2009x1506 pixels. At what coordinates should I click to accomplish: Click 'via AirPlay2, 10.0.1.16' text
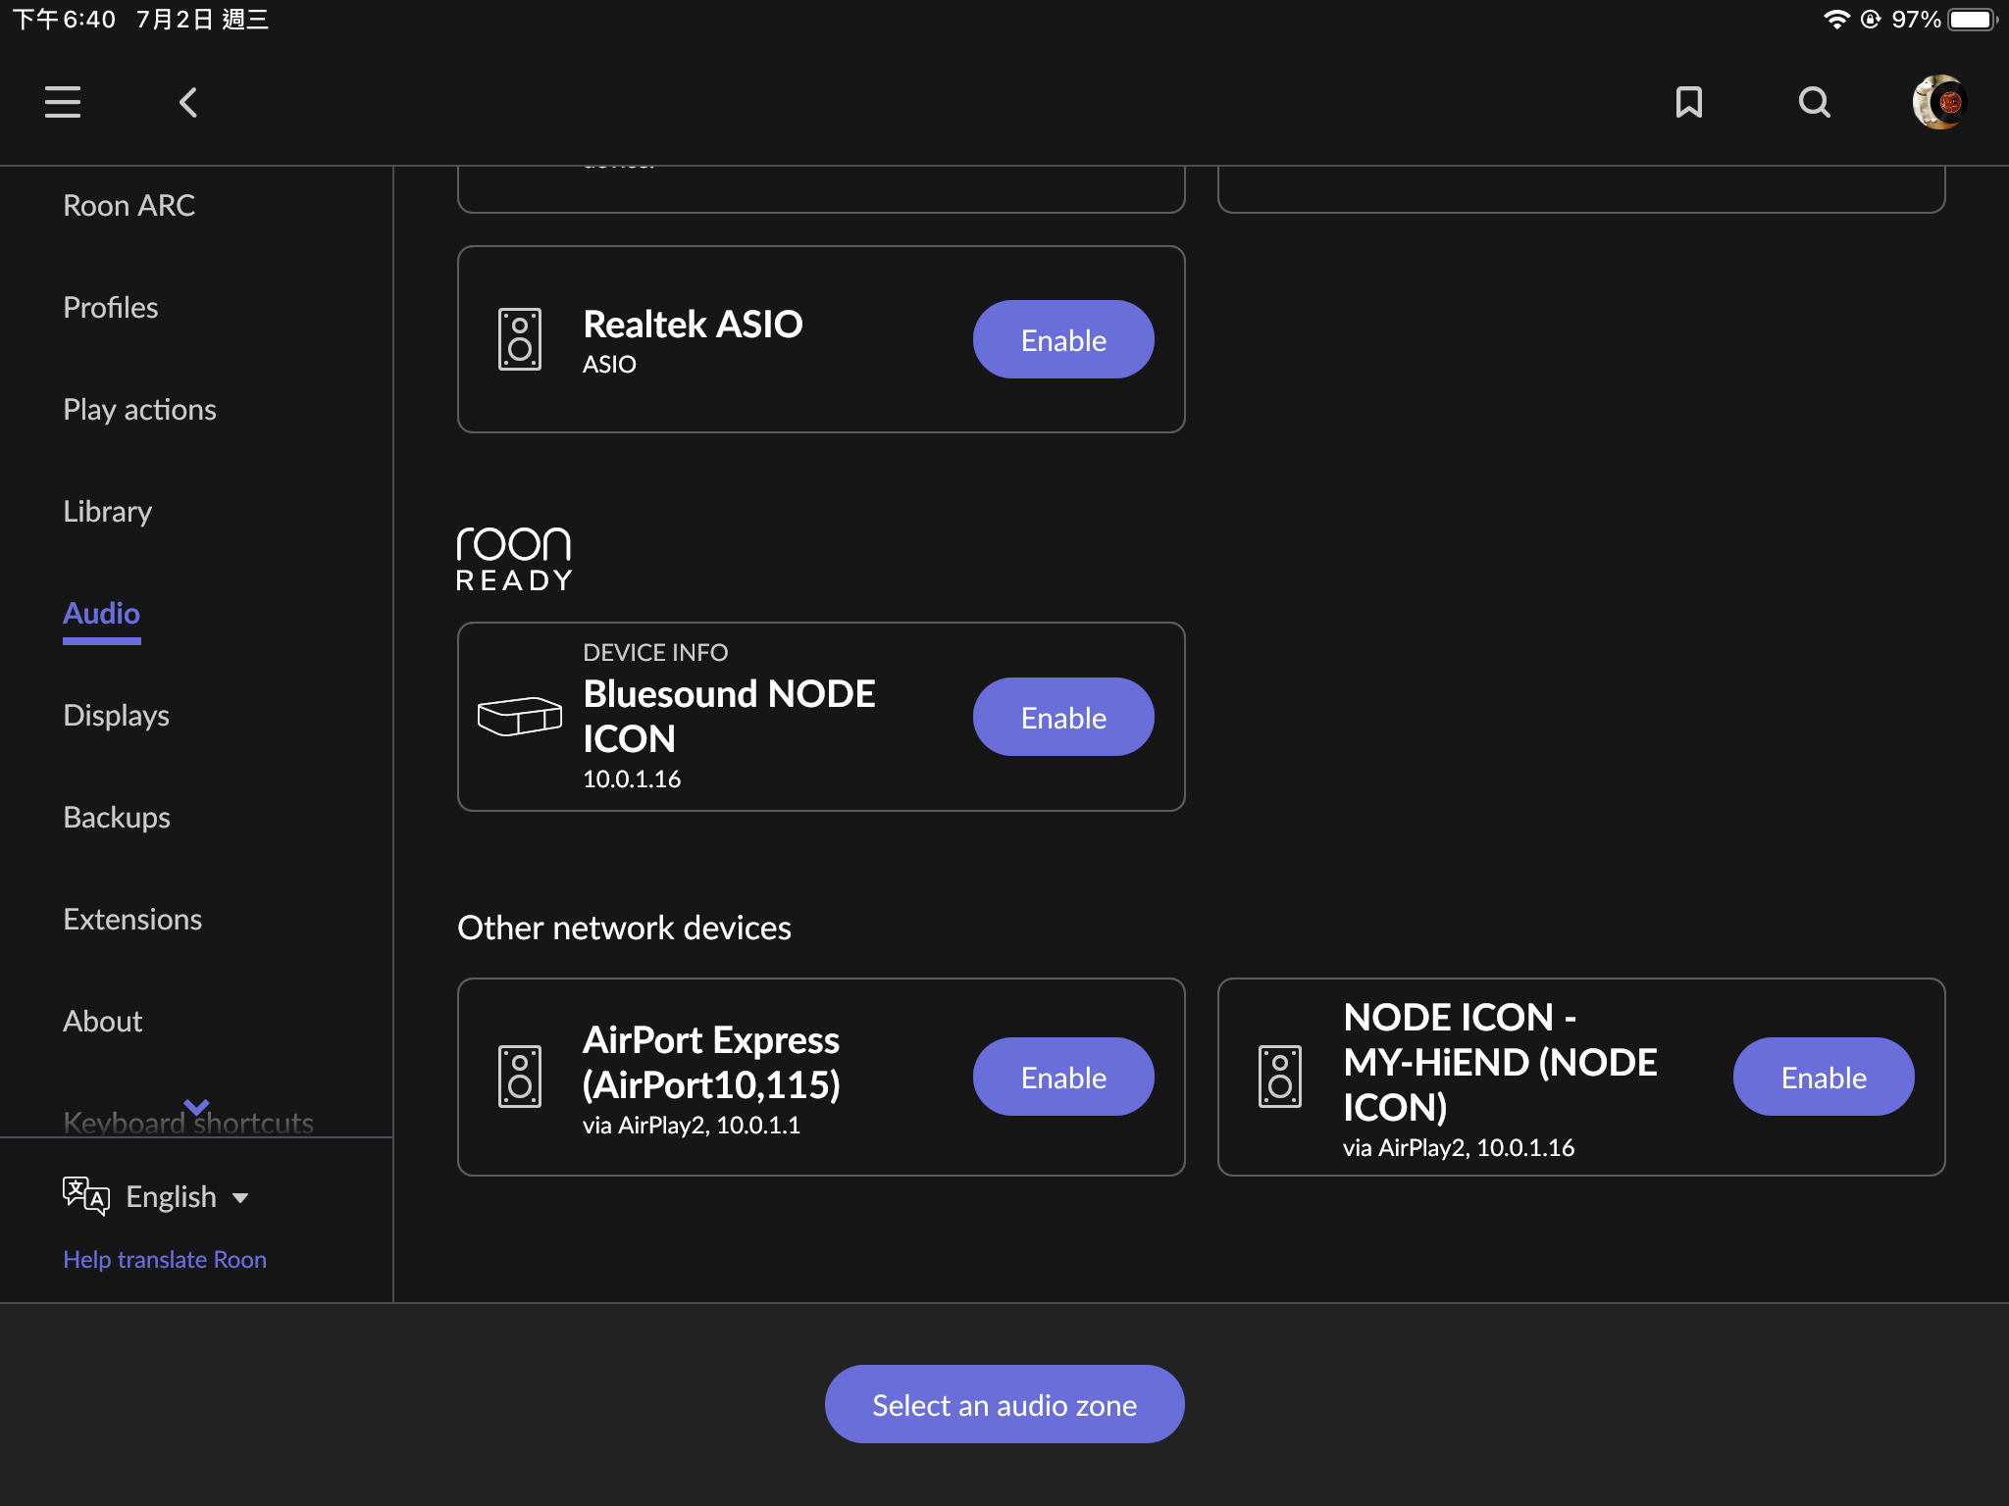click(x=1459, y=1147)
